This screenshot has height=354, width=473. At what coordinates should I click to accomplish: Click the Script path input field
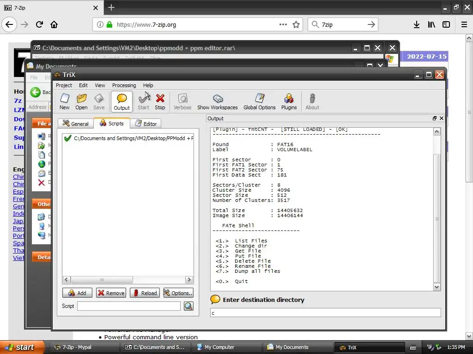[129, 306]
